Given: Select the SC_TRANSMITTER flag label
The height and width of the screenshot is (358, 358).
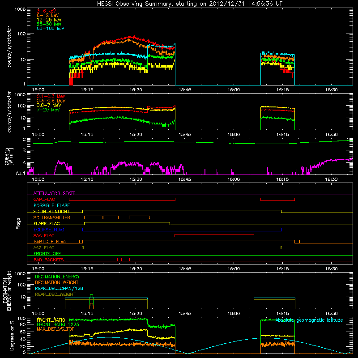Looking at the screenshot, I should [52, 217].
